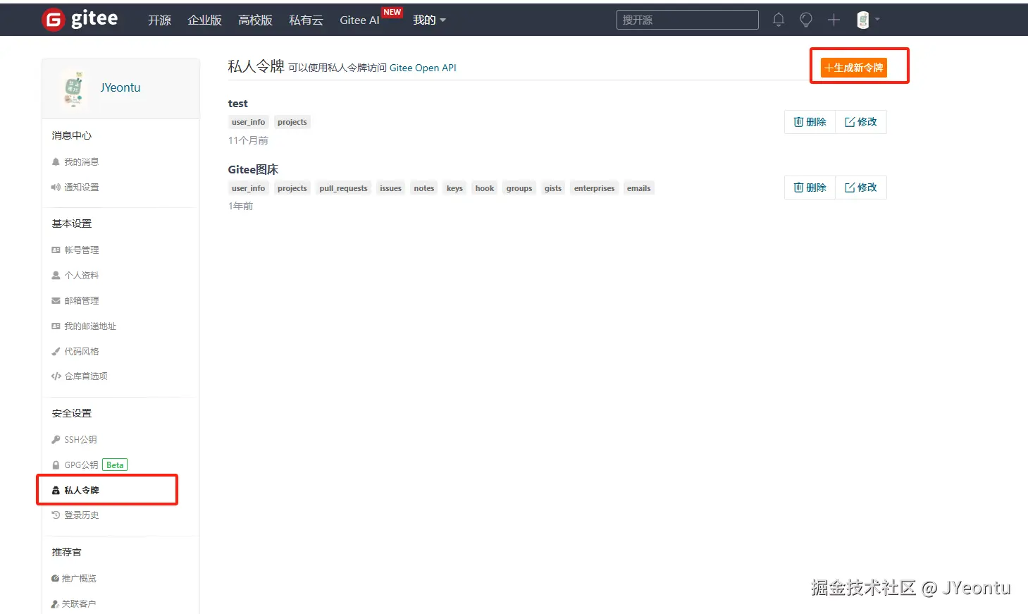Select 私有云 in the top menu
This screenshot has height=614, width=1028.
coord(306,20)
